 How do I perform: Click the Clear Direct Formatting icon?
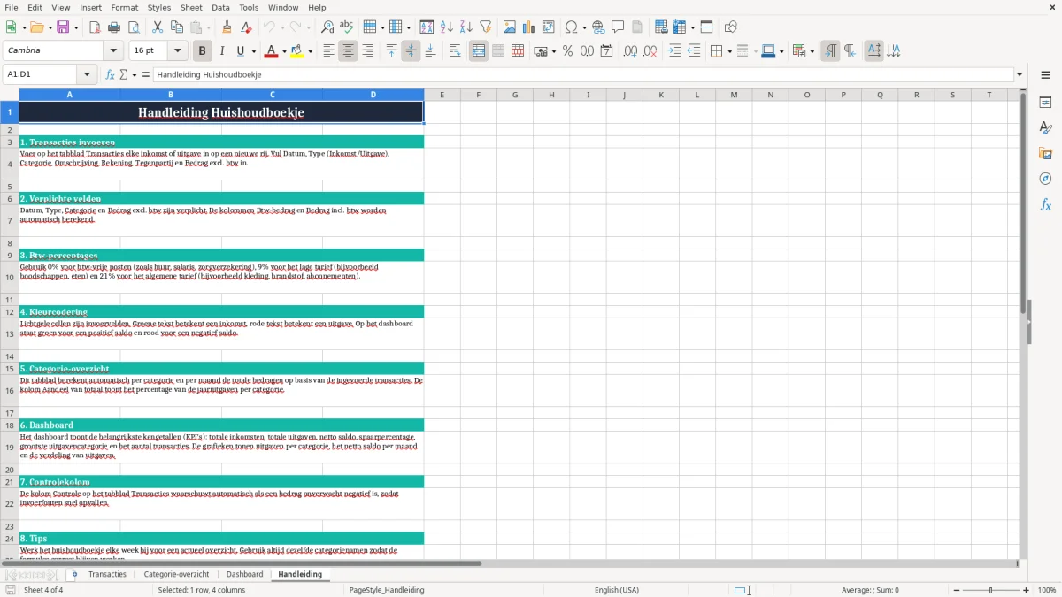(x=246, y=27)
